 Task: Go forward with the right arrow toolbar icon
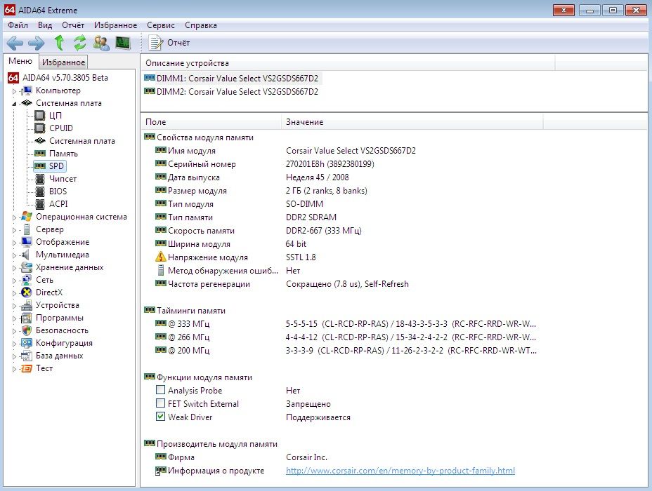click(36, 43)
